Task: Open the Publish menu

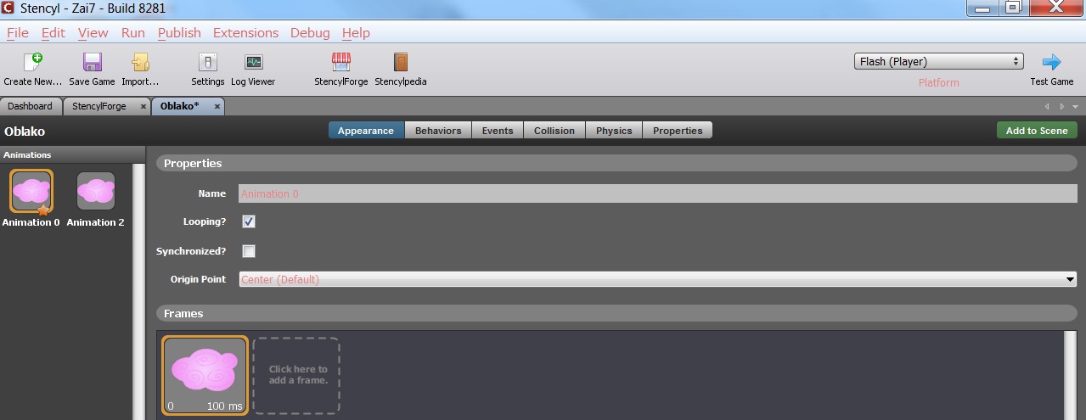Action: pos(179,32)
